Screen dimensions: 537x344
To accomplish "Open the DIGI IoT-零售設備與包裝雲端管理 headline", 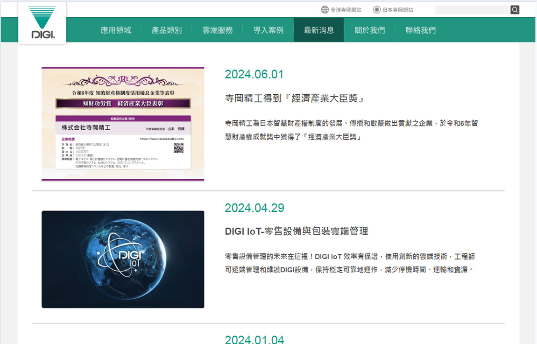I will [297, 231].
